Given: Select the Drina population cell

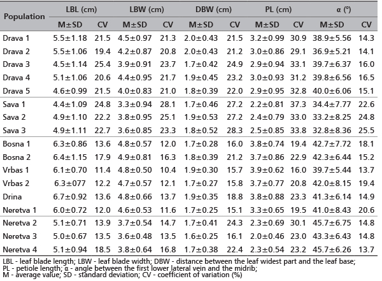Looking at the screenshot, I should point(13,196).
